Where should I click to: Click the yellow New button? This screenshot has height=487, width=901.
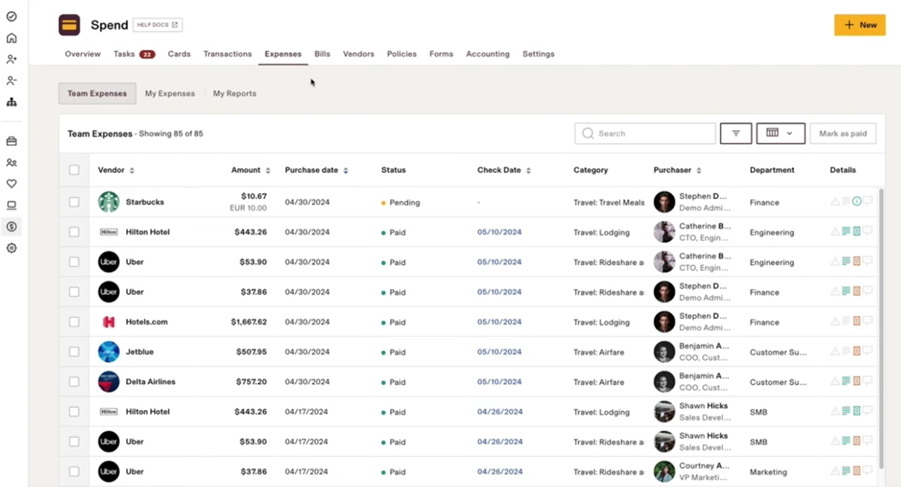click(x=859, y=25)
